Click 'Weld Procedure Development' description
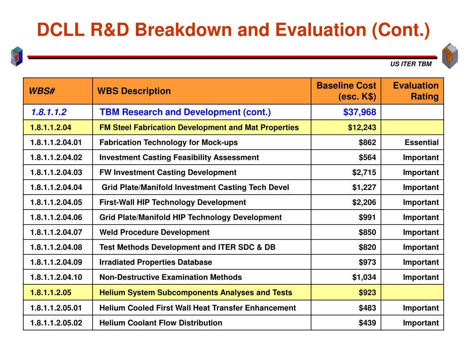Image resolution: width=467 pixels, height=350 pixels. pos(154,232)
